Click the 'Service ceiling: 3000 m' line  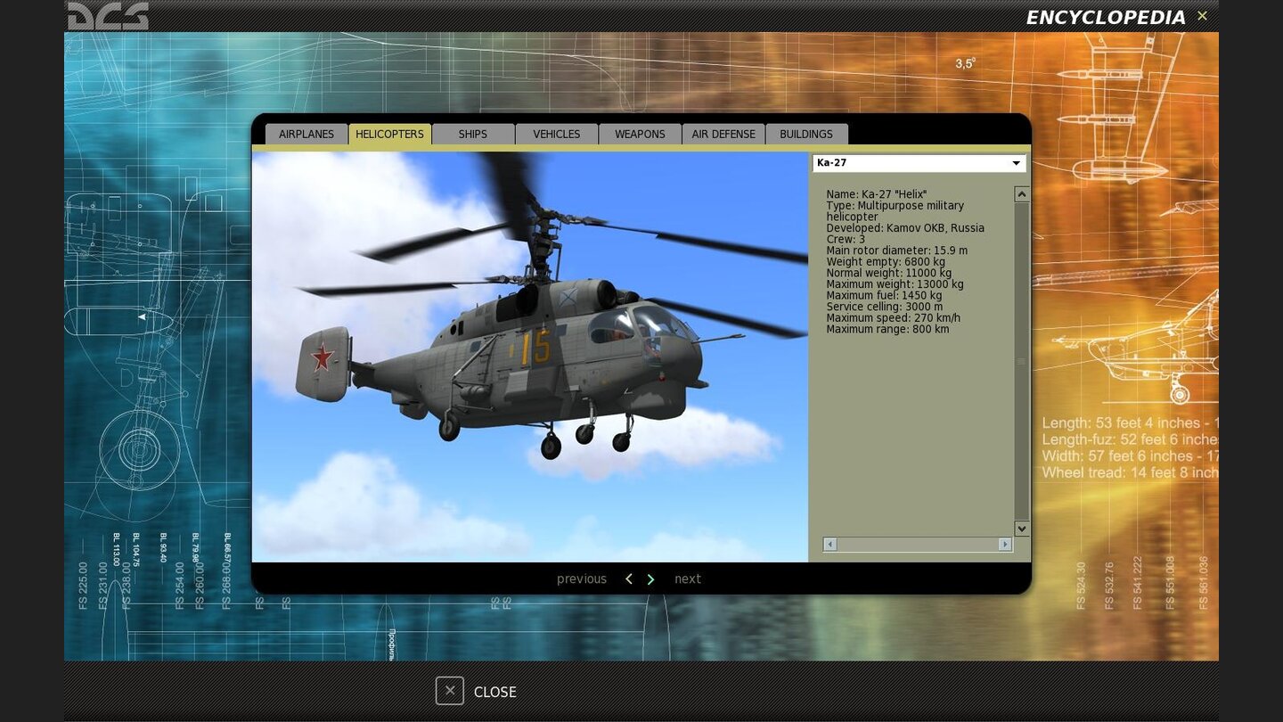pos(884,307)
